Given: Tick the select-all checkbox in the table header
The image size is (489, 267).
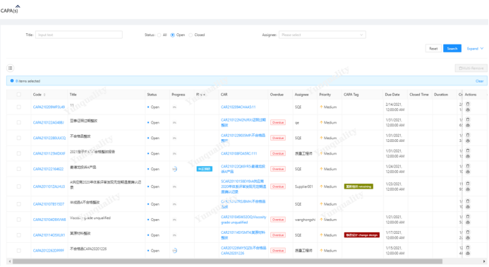Looking at the screenshot, I should [x=19, y=95].
